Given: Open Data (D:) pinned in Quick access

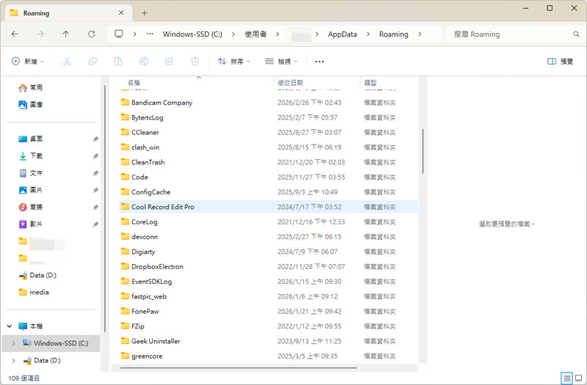Looking at the screenshot, I should pos(37,276).
